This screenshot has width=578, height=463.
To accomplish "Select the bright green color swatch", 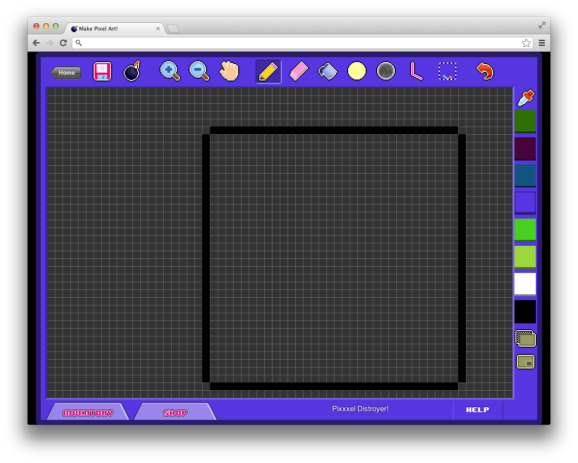I will point(525,230).
